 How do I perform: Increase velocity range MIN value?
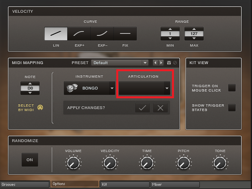pos(170,29)
